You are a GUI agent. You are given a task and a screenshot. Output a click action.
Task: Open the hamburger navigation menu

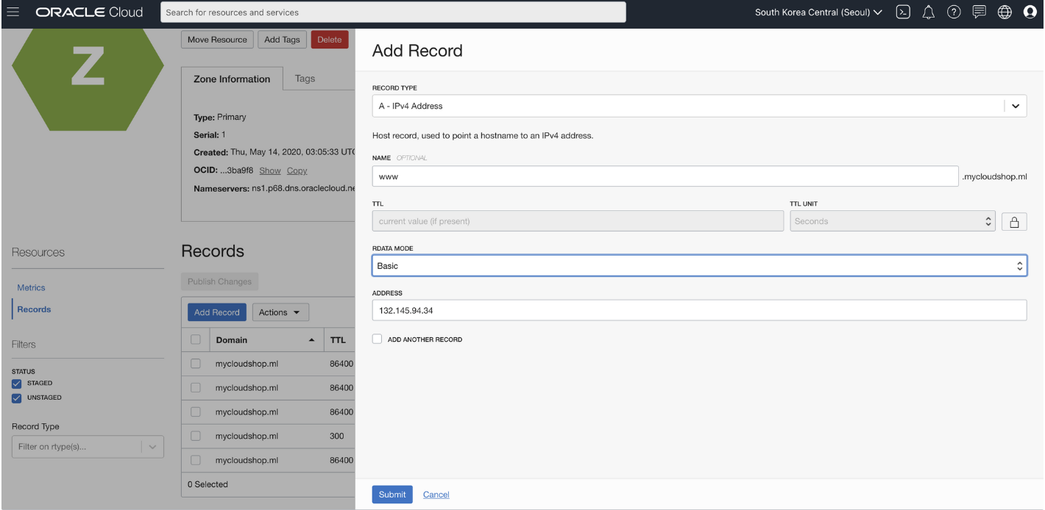[x=13, y=12]
